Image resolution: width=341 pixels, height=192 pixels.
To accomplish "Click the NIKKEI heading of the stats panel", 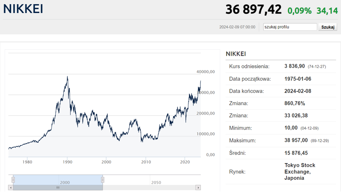I will (236, 54).
